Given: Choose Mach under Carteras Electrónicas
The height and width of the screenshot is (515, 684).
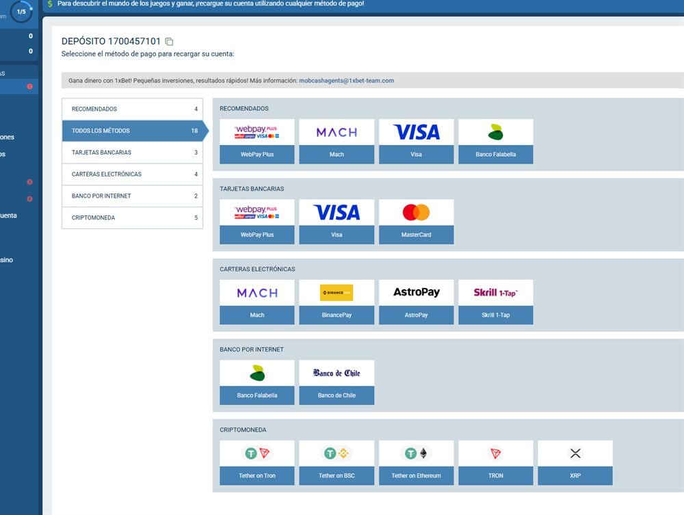Looking at the screenshot, I should (257, 302).
